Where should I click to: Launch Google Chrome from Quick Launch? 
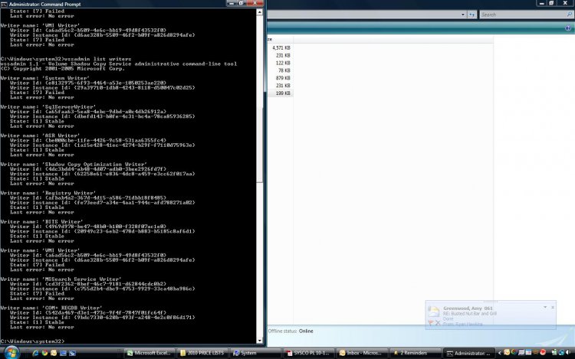click(x=44, y=353)
